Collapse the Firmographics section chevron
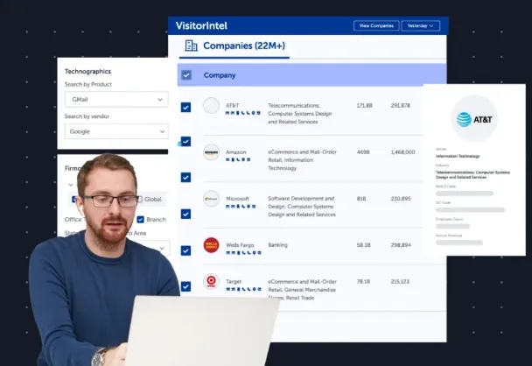This screenshot has height=366, width=532. (x=71, y=185)
